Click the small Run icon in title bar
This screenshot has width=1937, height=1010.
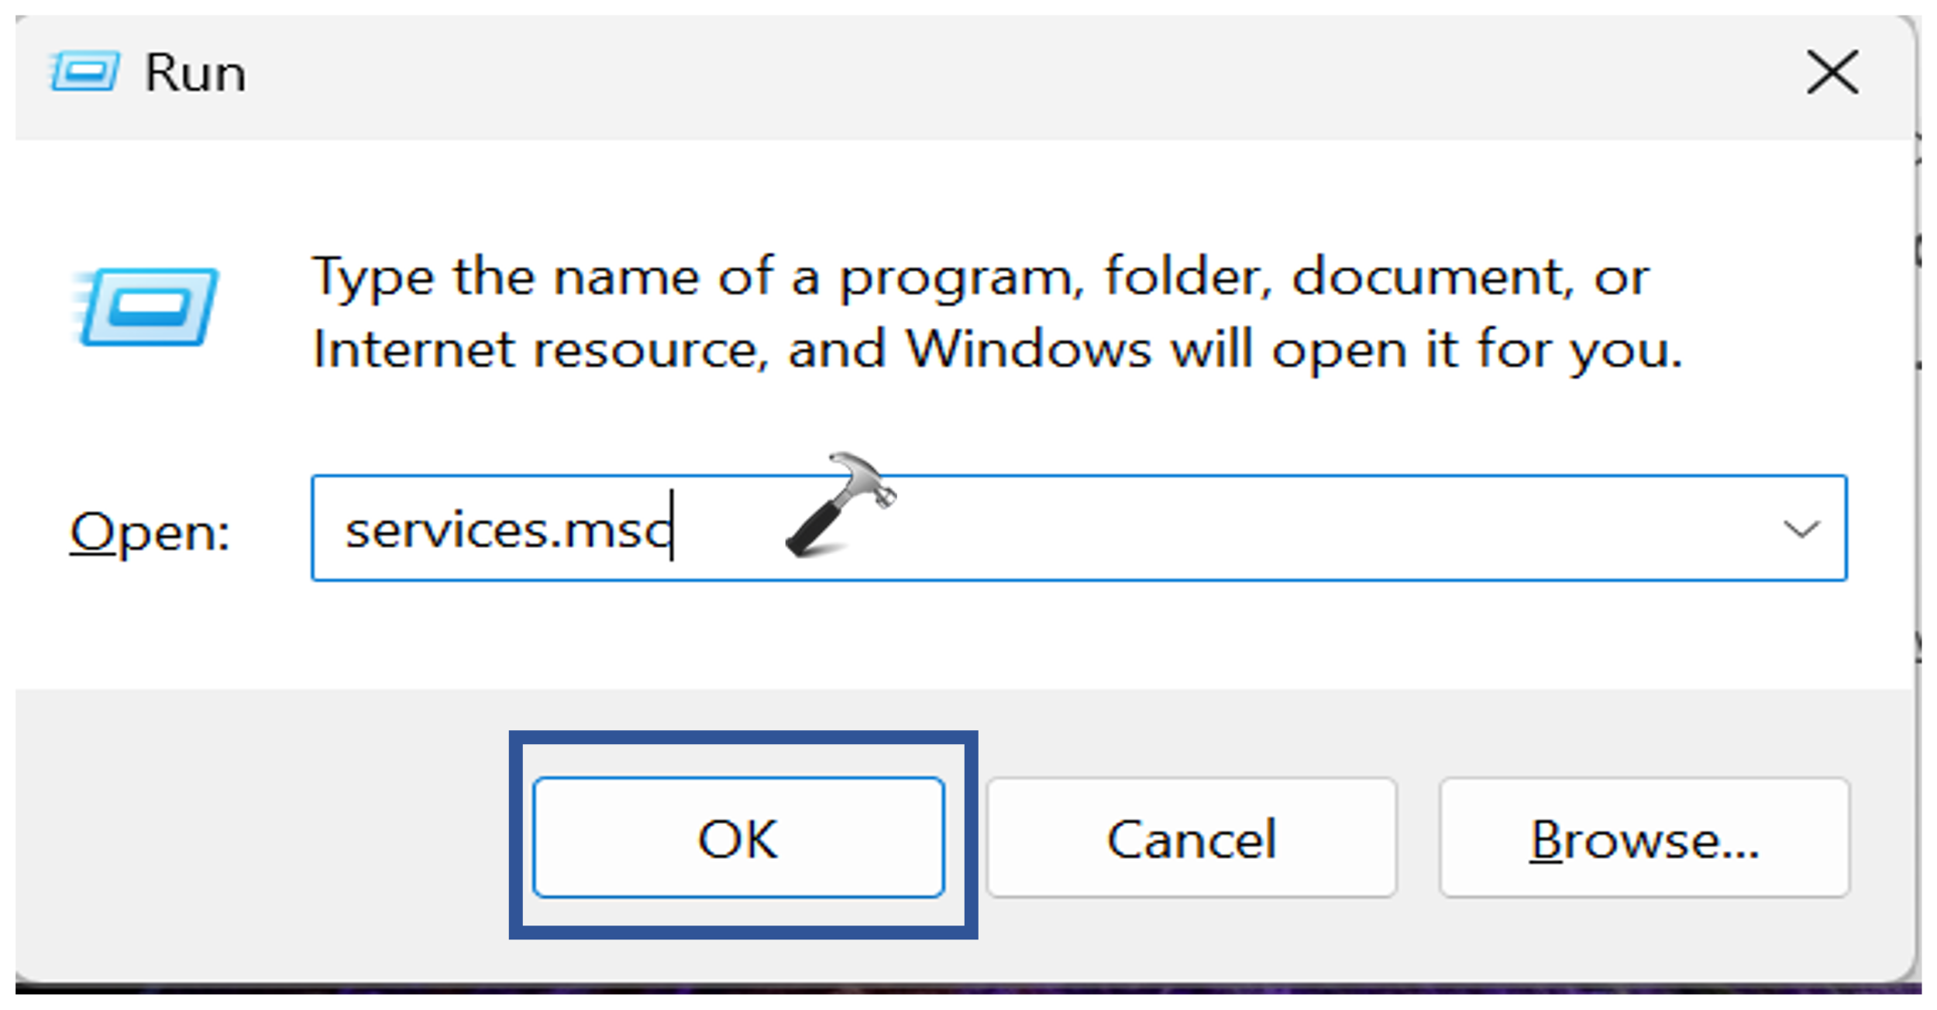pos(84,71)
